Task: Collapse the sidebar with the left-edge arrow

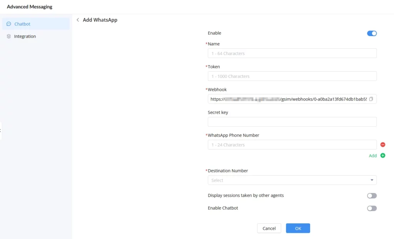Action: (x=0, y=130)
